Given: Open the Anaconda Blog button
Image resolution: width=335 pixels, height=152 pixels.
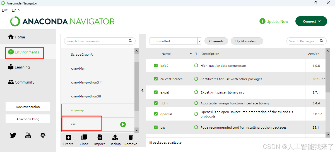Looking at the screenshot, I should (x=28, y=119).
